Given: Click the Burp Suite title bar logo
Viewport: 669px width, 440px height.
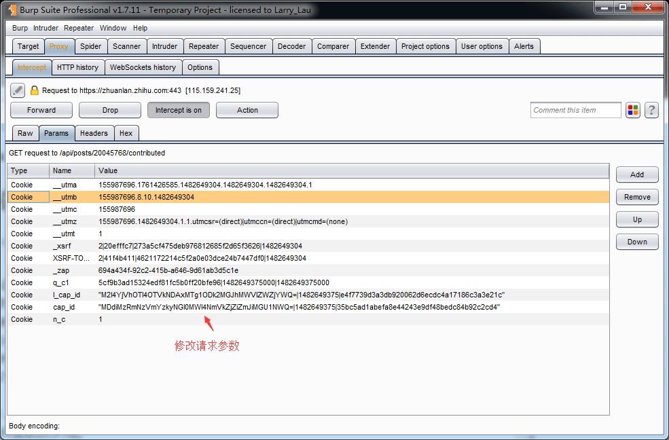Looking at the screenshot, I should (x=12, y=9).
